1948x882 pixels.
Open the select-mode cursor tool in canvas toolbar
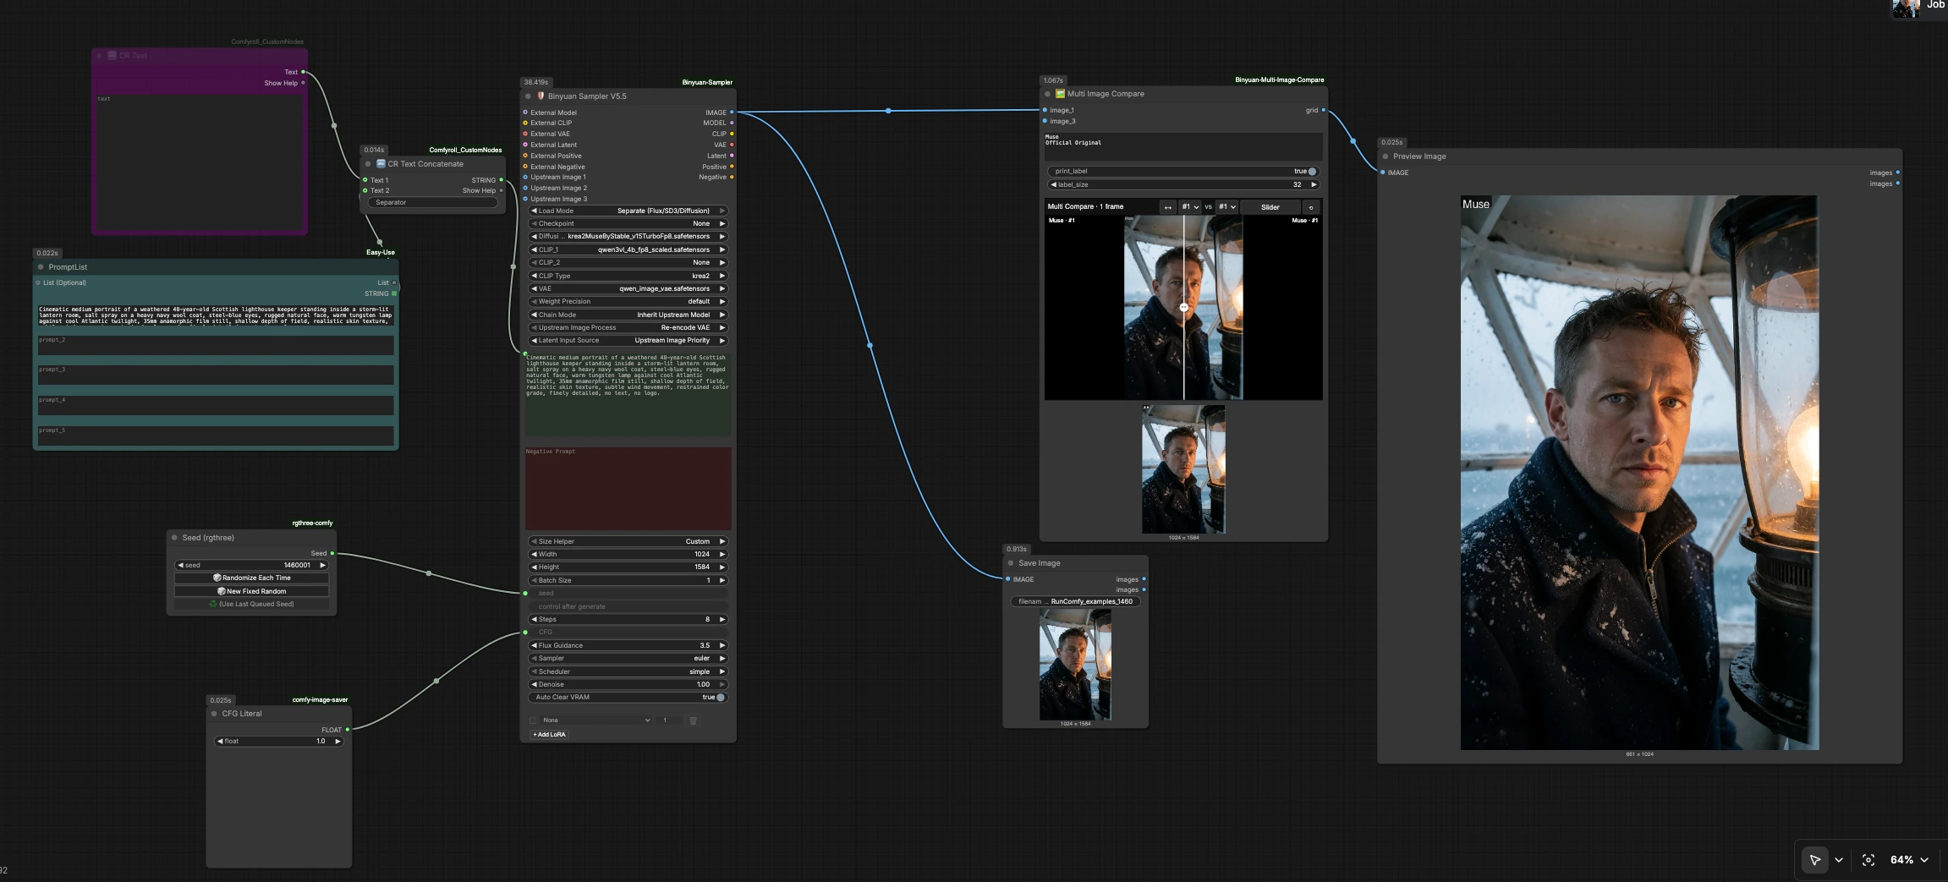(1815, 860)
